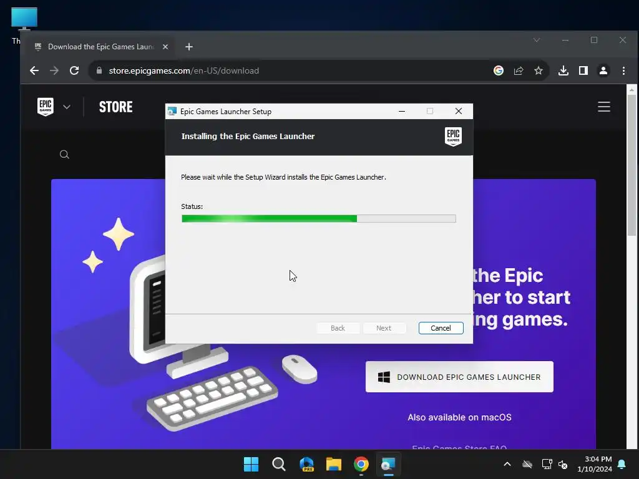Show hidden system tray icons
639x479 pixels.
pos(507,464)
